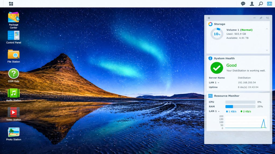
Task: Open the user options person icon
Action: point(252,4)
